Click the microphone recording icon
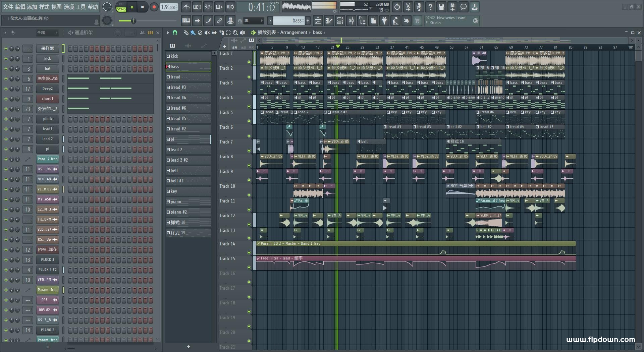Screen dimensions: 644x352 pyautogui.click(x=419, y=7)
